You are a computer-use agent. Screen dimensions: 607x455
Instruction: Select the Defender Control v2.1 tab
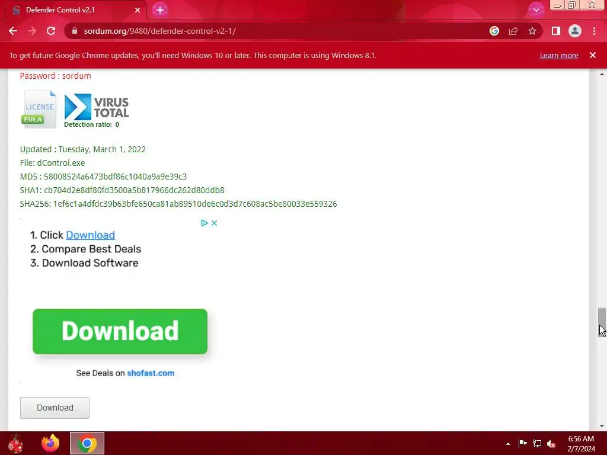pyautogui.click(x=75, y=10)
